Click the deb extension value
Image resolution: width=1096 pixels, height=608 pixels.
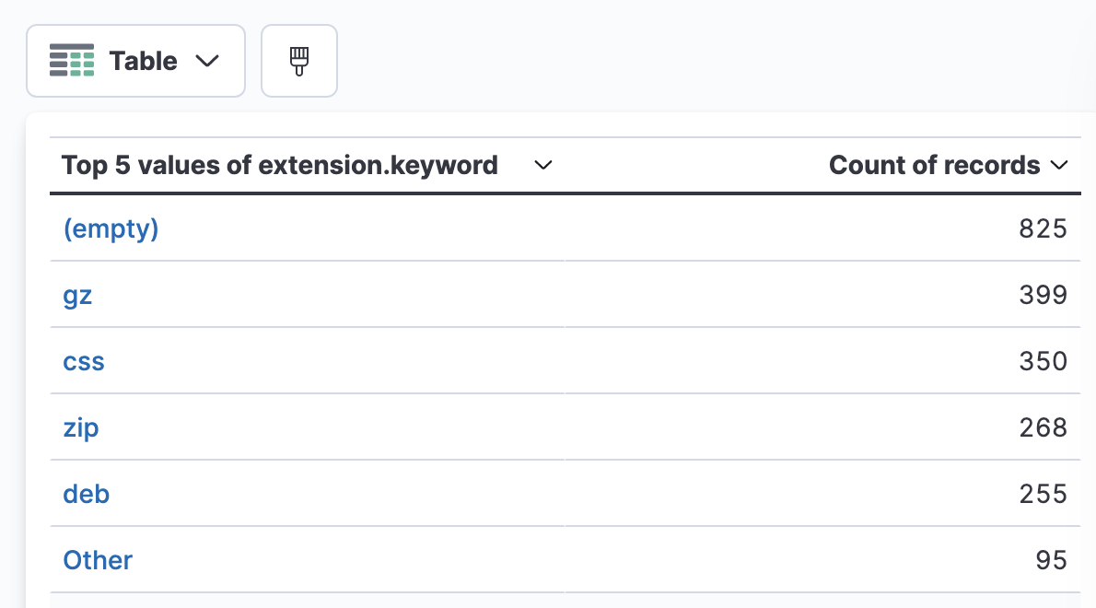tap(86, 494)
